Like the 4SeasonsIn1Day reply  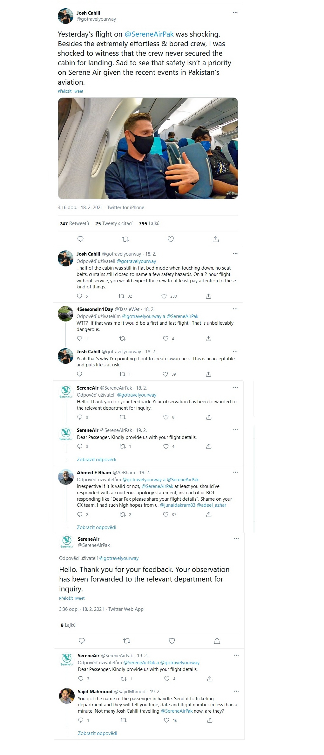click(x=165, y=338)
